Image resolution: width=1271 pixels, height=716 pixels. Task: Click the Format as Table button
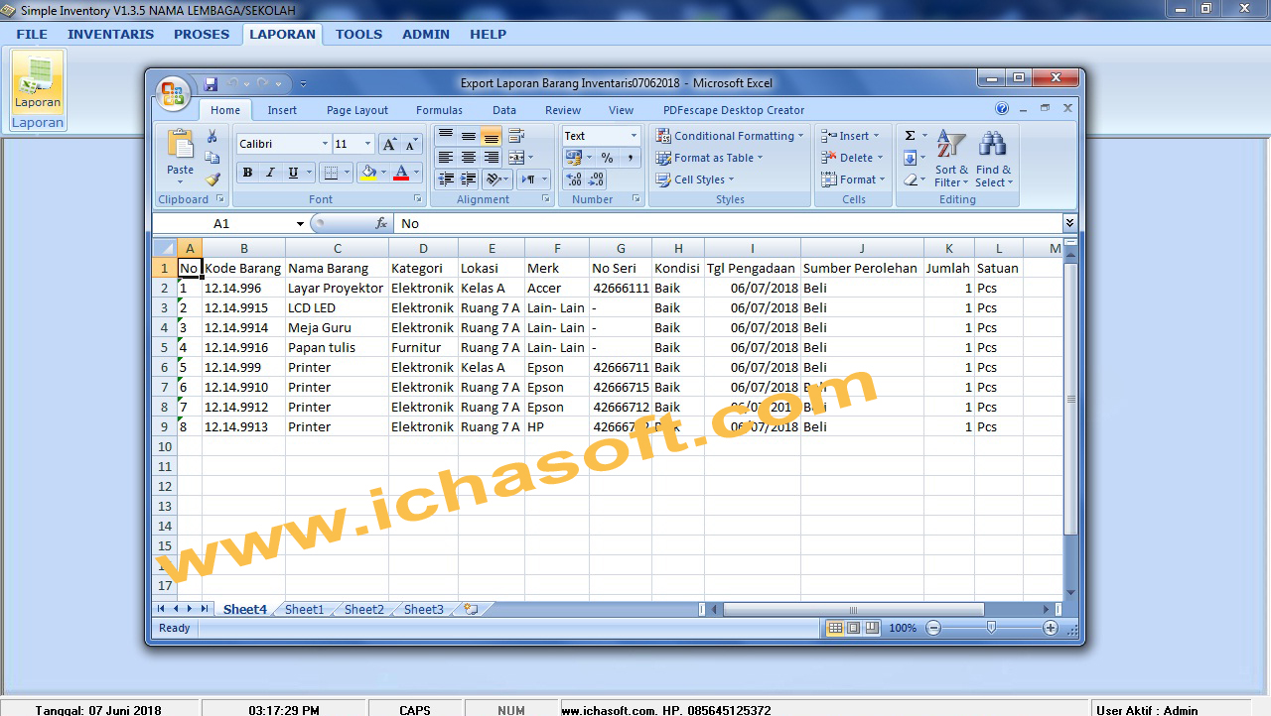710,158
